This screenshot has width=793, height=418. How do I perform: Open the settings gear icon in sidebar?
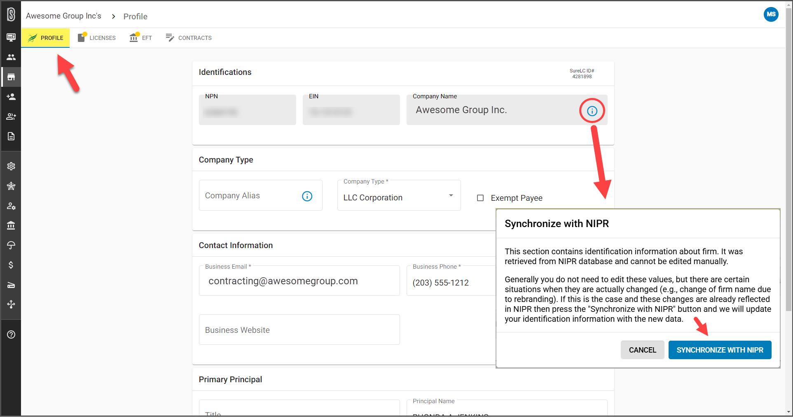11,166
